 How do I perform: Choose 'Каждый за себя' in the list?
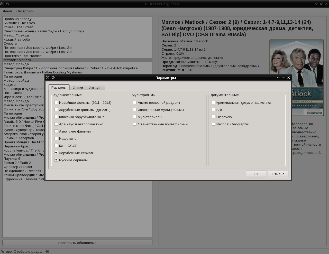pyautogui.click(x=77, y=39)
